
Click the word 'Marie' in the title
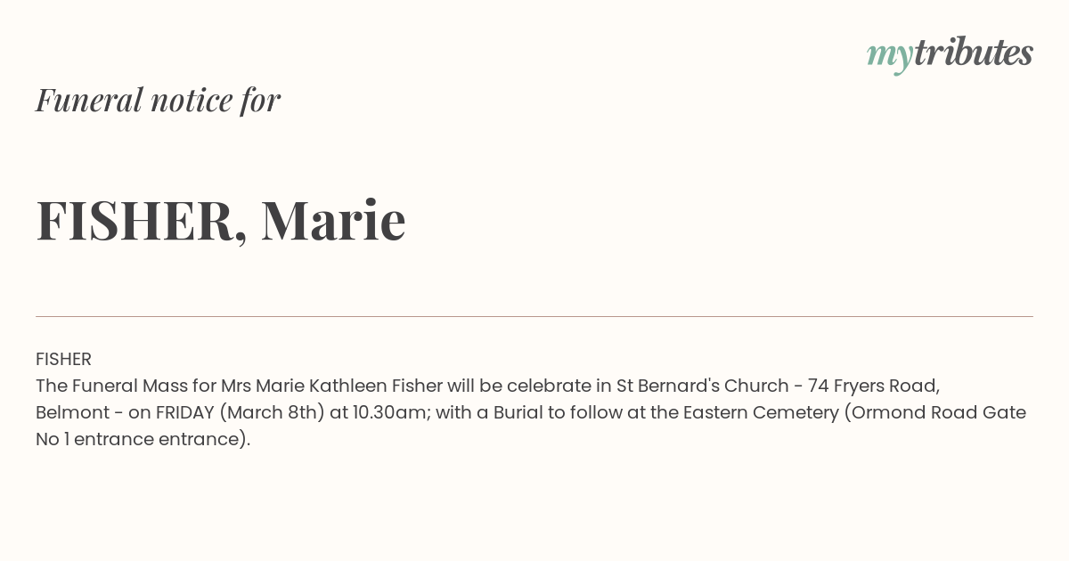click(333, 219)
